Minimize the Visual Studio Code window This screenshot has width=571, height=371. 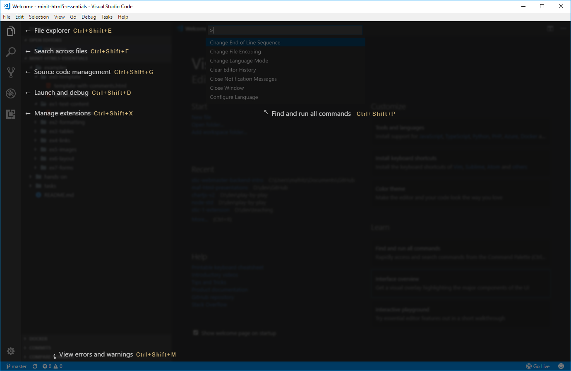[523, 6]
